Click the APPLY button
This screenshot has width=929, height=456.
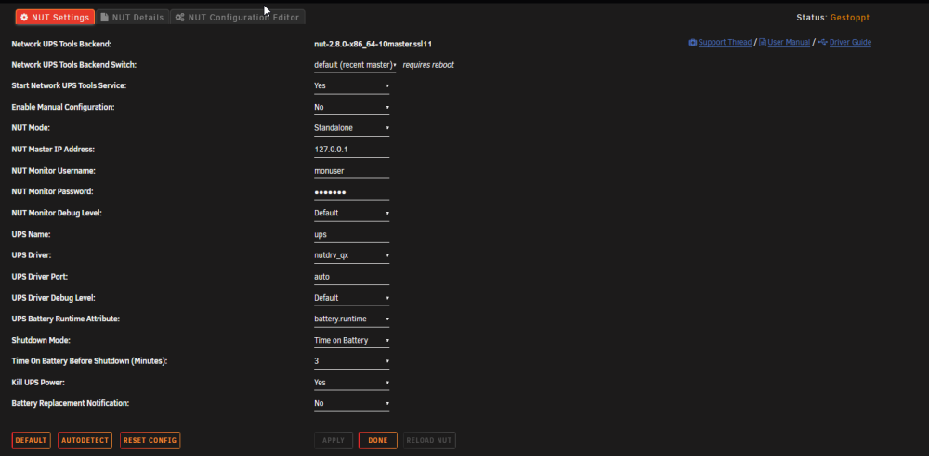pyautogui.click(x=334, y=440)
